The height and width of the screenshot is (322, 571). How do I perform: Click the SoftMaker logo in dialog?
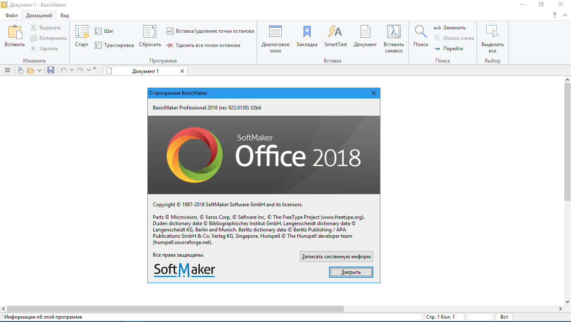[x=184, y=270]
